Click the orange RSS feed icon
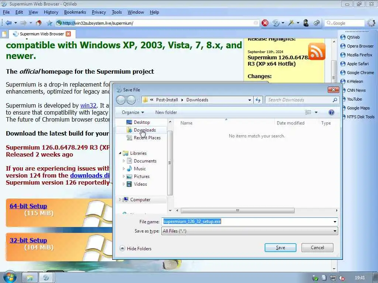378x283 pixels. coord(317,52)
